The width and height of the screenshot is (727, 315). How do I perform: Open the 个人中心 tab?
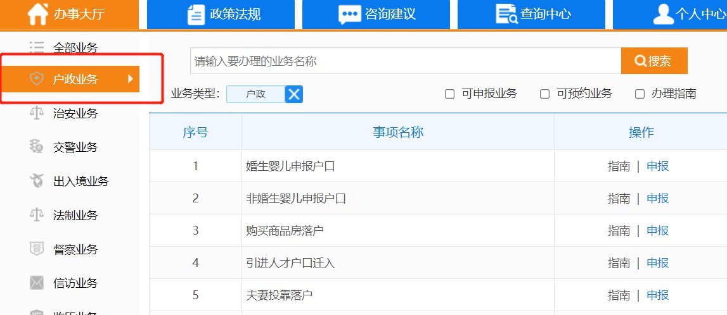click(670, 15)
